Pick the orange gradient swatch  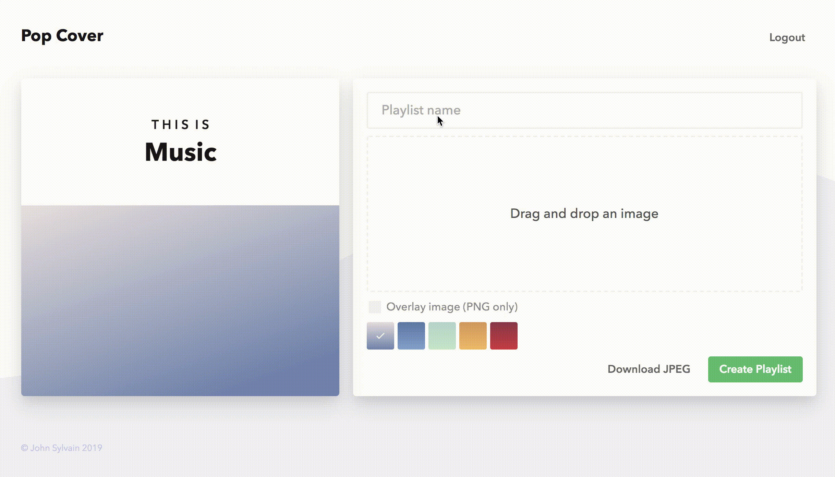click(x=473, y=335)
